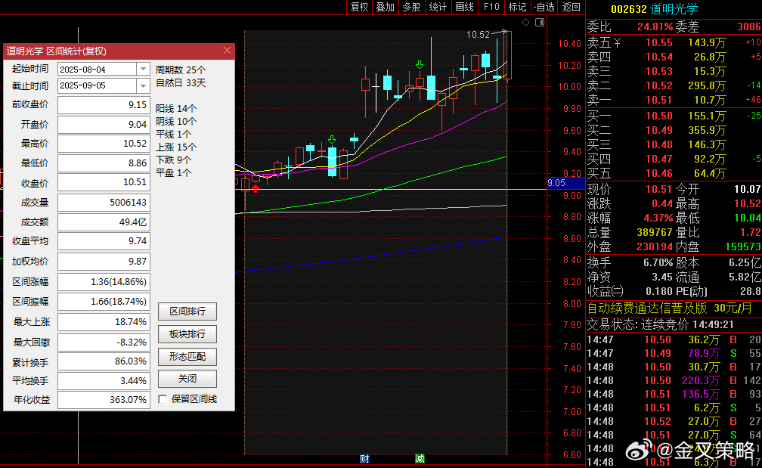The width and height of the screenshot is (762, 468).
Task: Open the 复权 toolbar menu
Action: [x=360, y=7]
